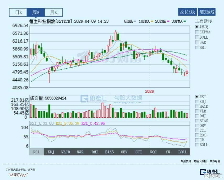
Task: Select the MACD tab in bottom bar
Action: click(x=65, y=152)
